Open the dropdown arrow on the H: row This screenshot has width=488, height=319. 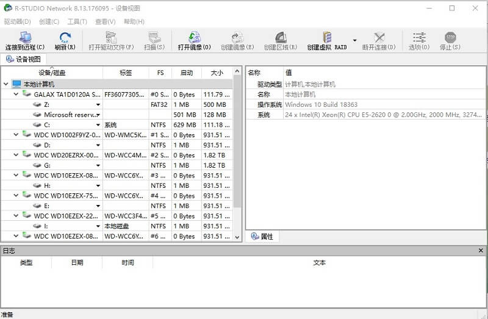tap(98, 186)
